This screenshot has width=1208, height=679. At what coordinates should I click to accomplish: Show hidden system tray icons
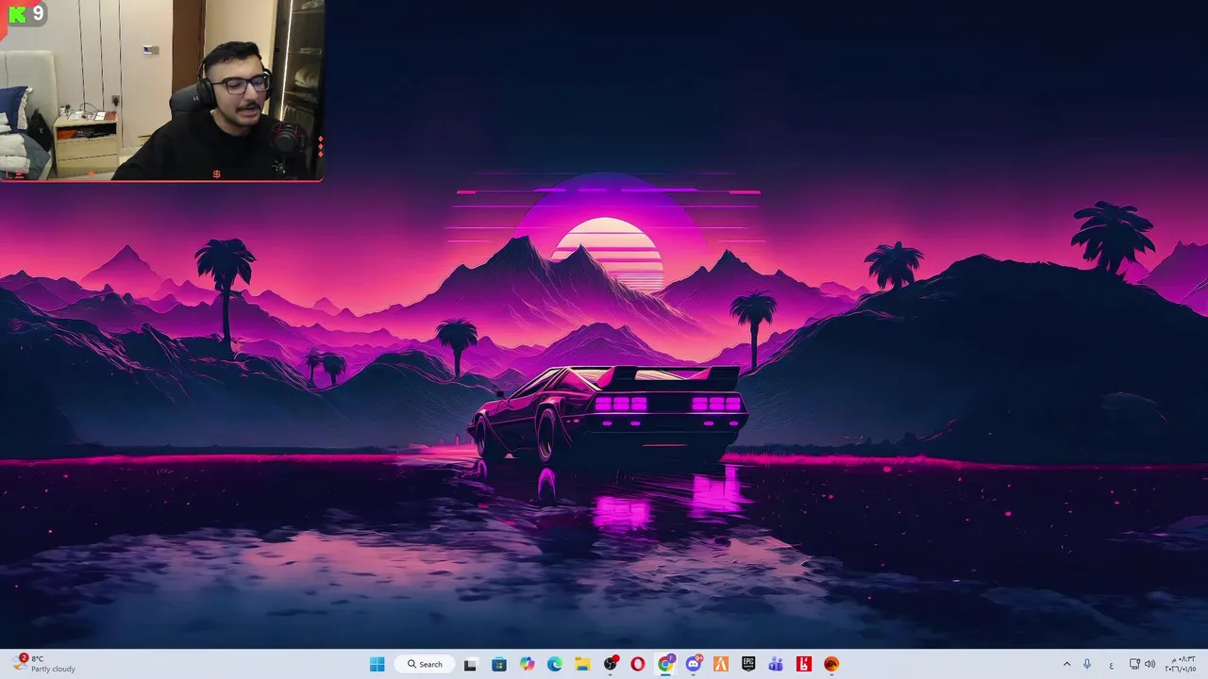tap(1067, 664)
